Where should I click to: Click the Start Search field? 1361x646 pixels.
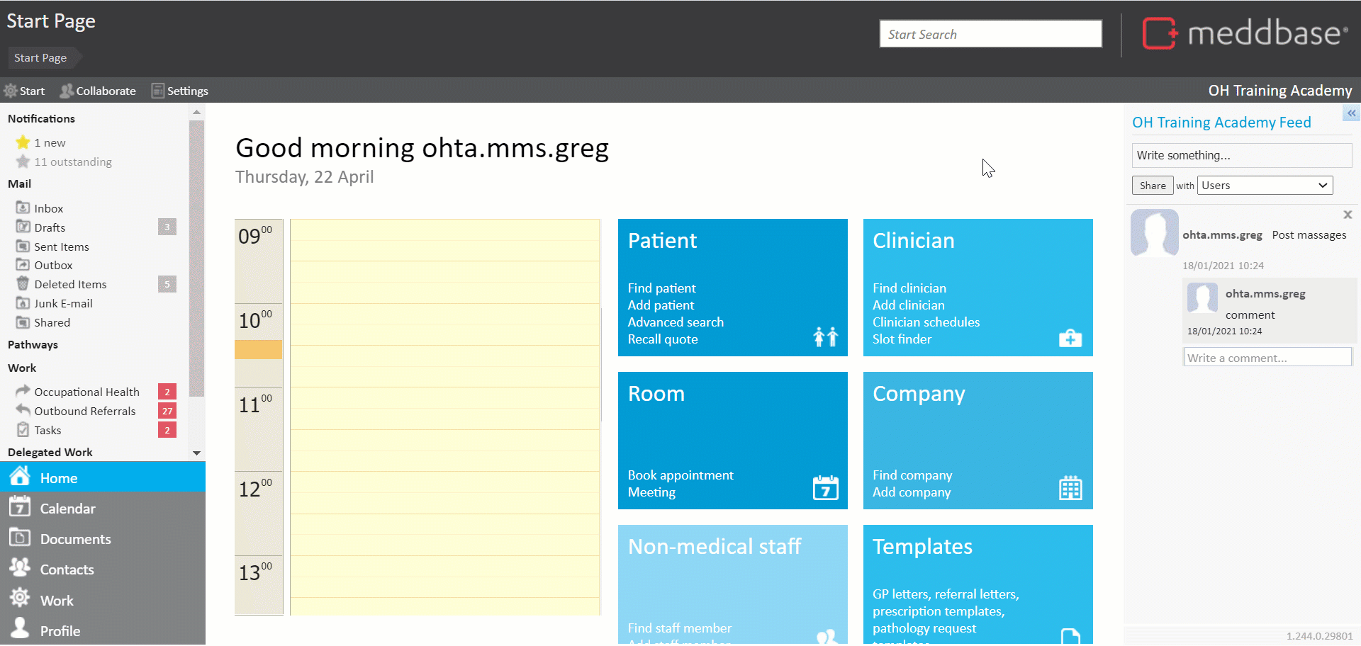point(990,34)
